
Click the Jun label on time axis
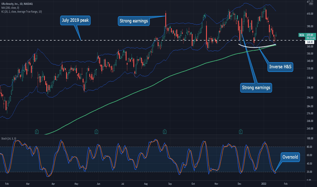98,184
